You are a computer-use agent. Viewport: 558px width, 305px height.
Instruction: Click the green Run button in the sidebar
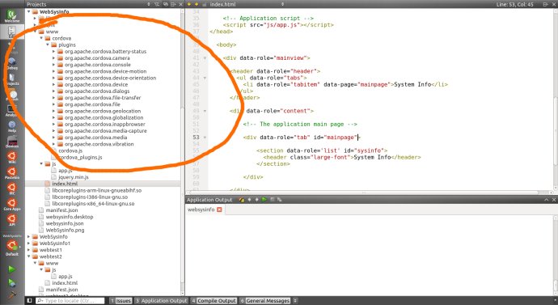tap(12, 269)
